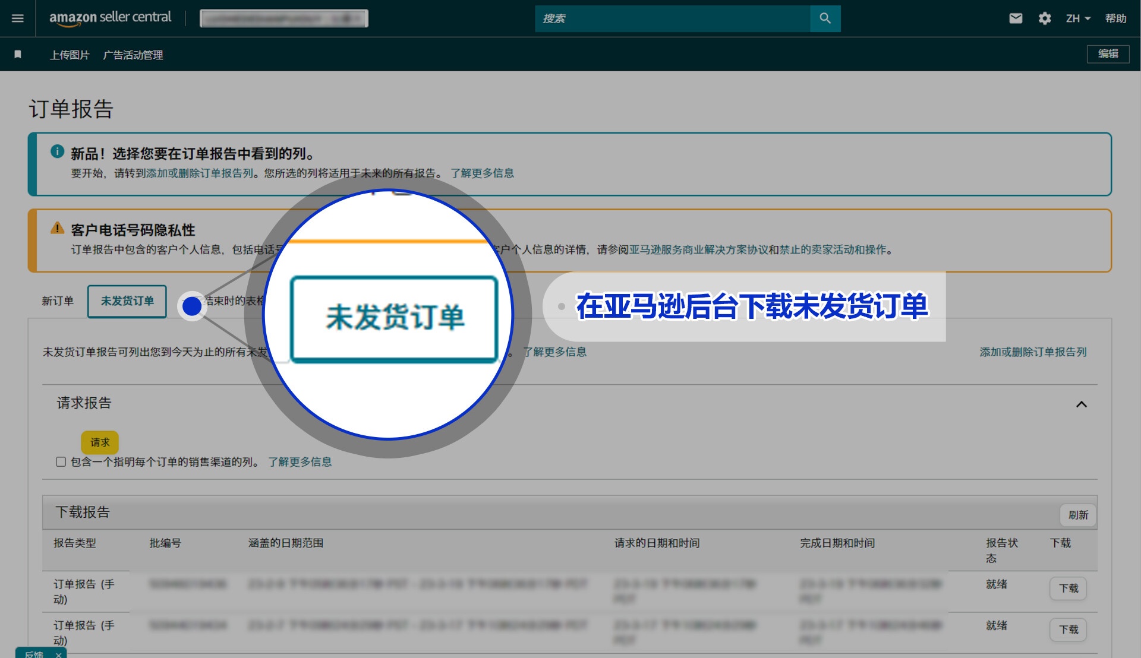Select the 未发货订单 tab

pos(127,301)
